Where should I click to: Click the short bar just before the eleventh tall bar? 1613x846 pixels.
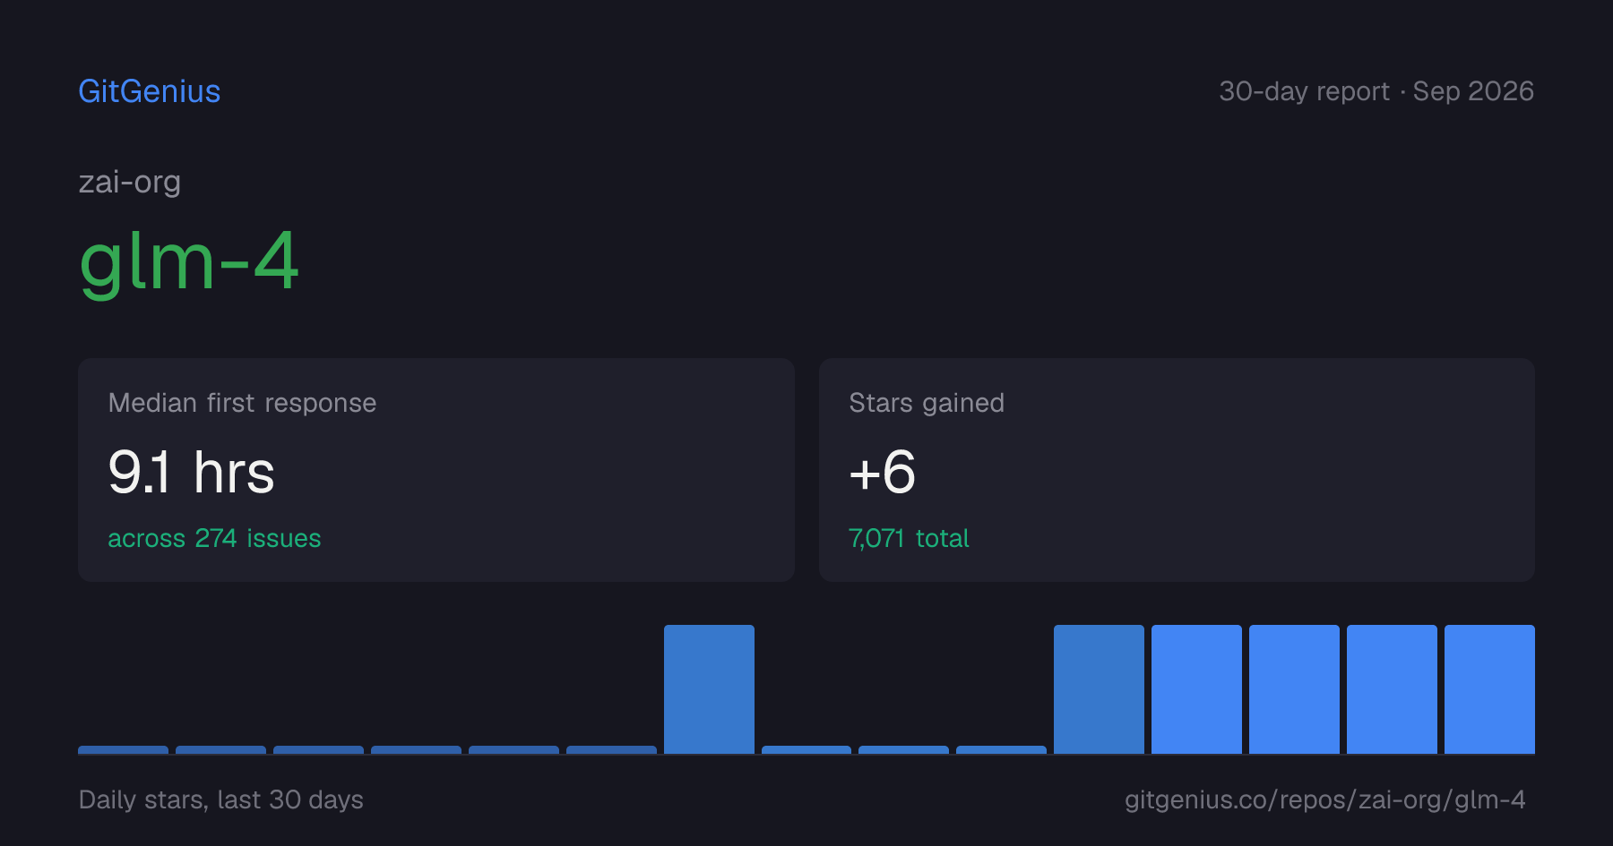tap(1001, 750)
